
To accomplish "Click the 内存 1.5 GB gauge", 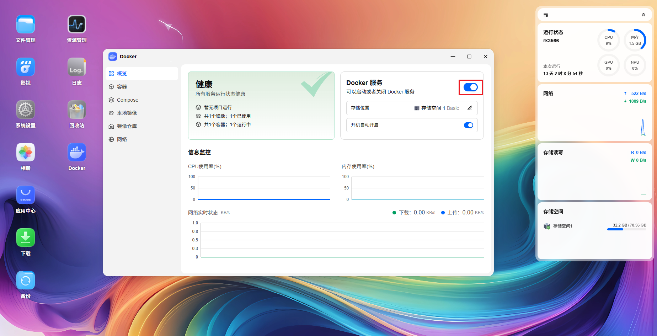I will click(x=635, y=40).
